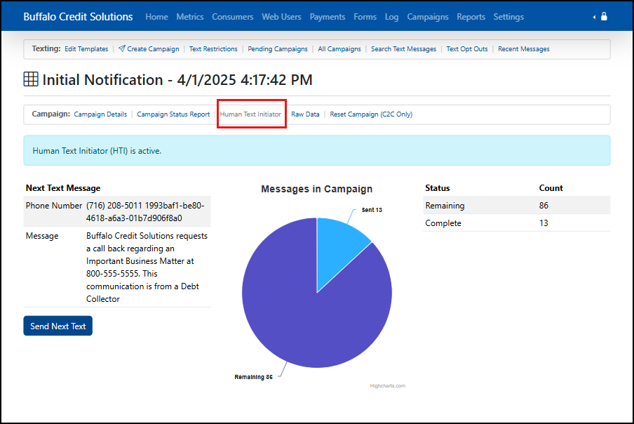
Task: Click the 'Campaign:' toolbar label
Action: coord(51,114)
